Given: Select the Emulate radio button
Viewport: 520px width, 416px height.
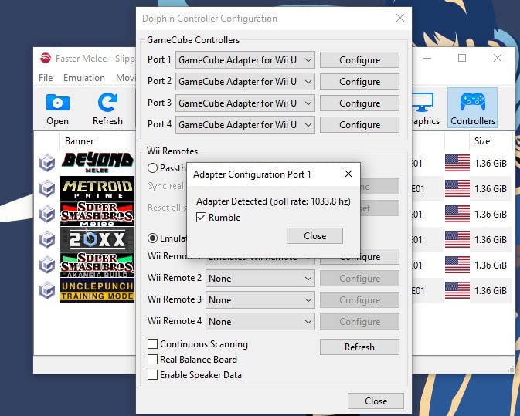Looking at the screenshot, I should pyautogui.click(x=152, y=238).
